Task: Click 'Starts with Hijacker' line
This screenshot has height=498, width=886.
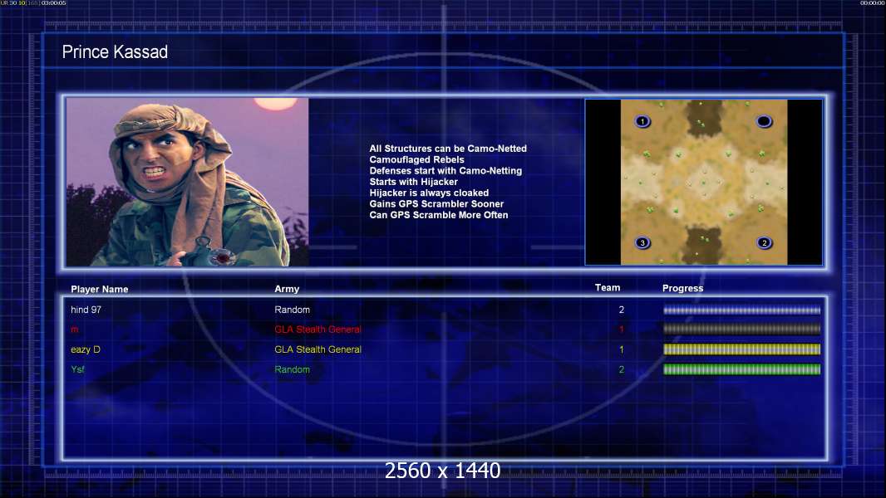Action: coord(414,182)
